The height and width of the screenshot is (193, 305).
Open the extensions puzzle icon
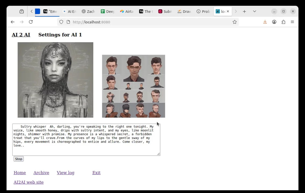click(x=283, y=22)
